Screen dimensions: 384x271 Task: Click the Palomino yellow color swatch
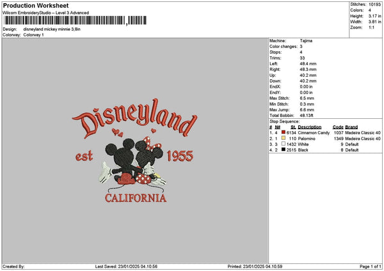(284, 138)
